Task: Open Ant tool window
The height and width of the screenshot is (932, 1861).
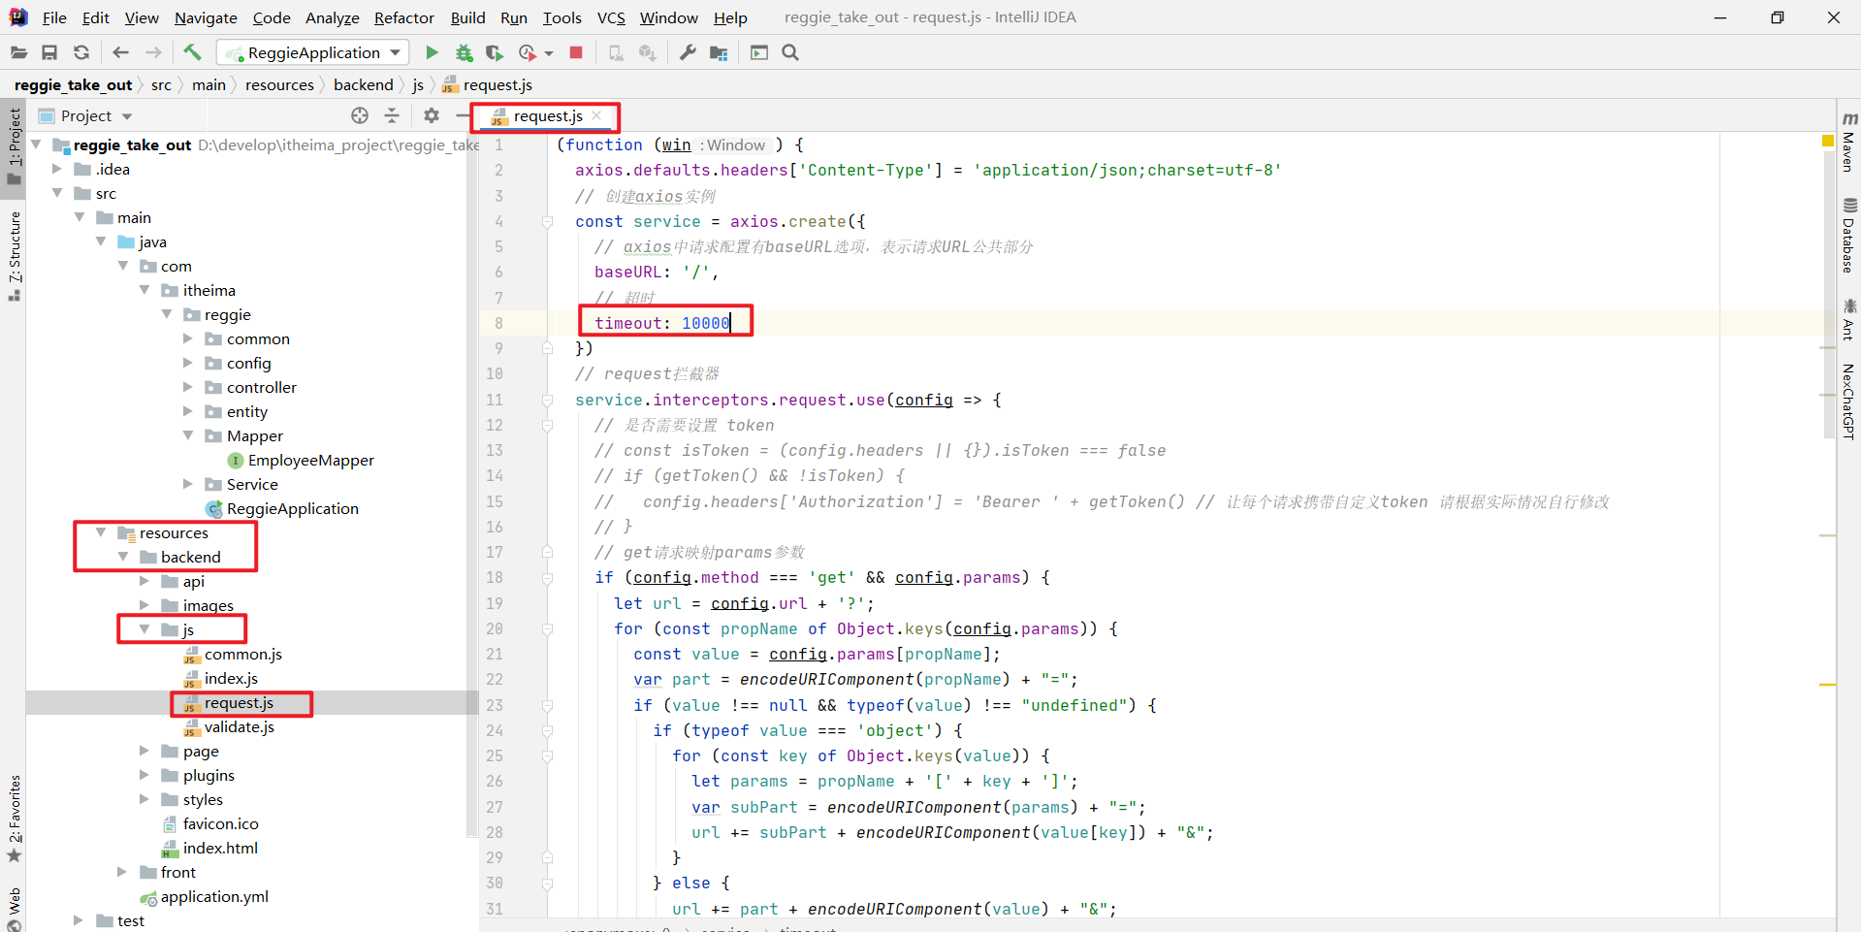Action: (x=1848, y=320)
